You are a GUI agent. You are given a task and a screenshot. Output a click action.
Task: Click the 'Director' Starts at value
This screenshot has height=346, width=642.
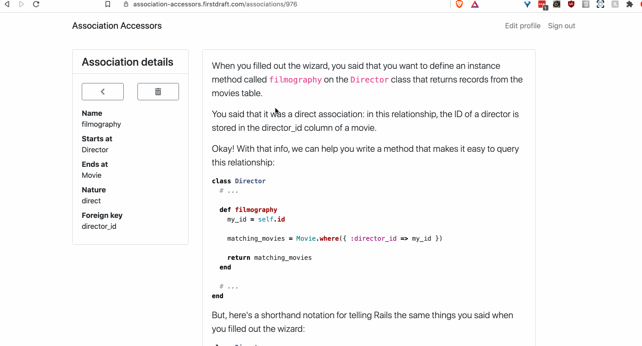click(95, 150)
